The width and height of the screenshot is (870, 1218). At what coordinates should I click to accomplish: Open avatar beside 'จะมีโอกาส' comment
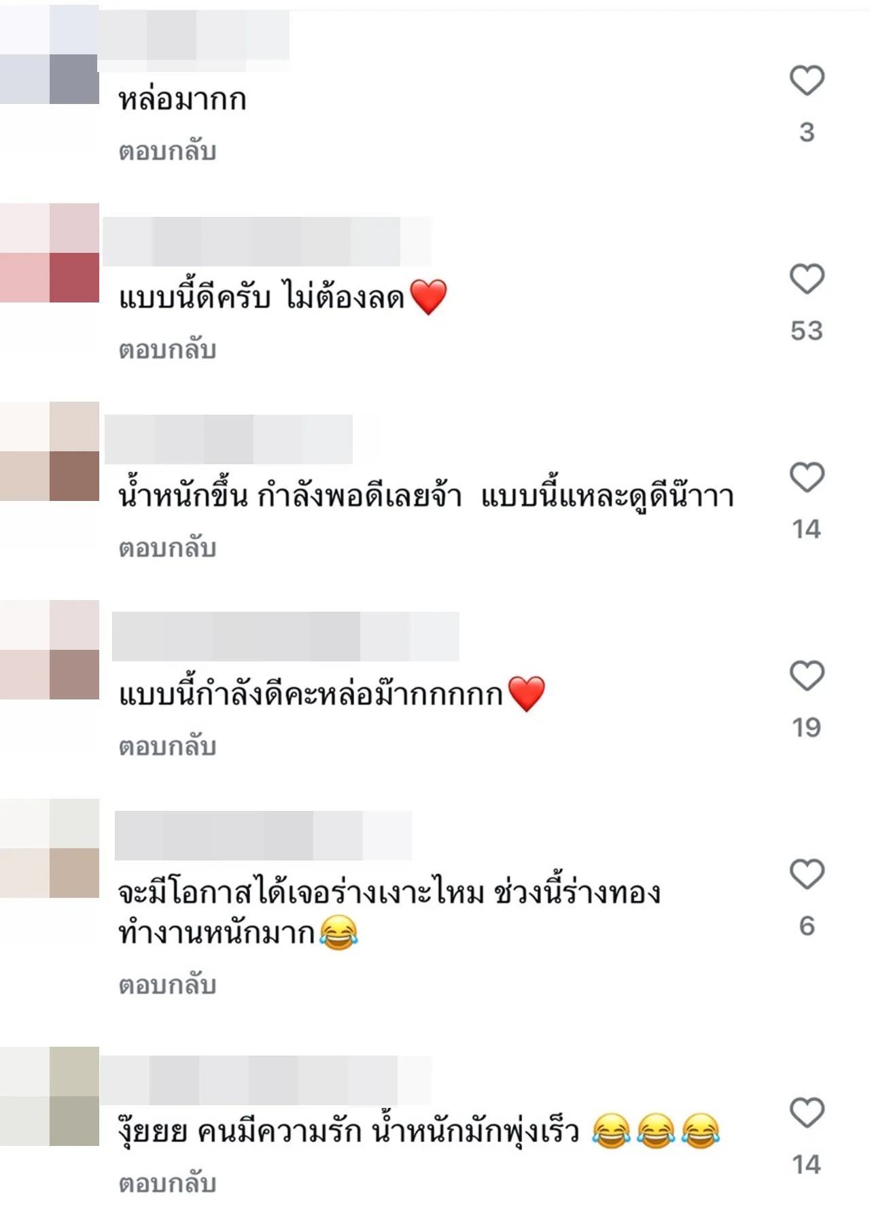click(50, 848)
